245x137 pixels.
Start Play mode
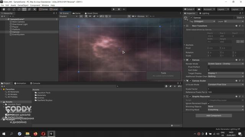114,9
